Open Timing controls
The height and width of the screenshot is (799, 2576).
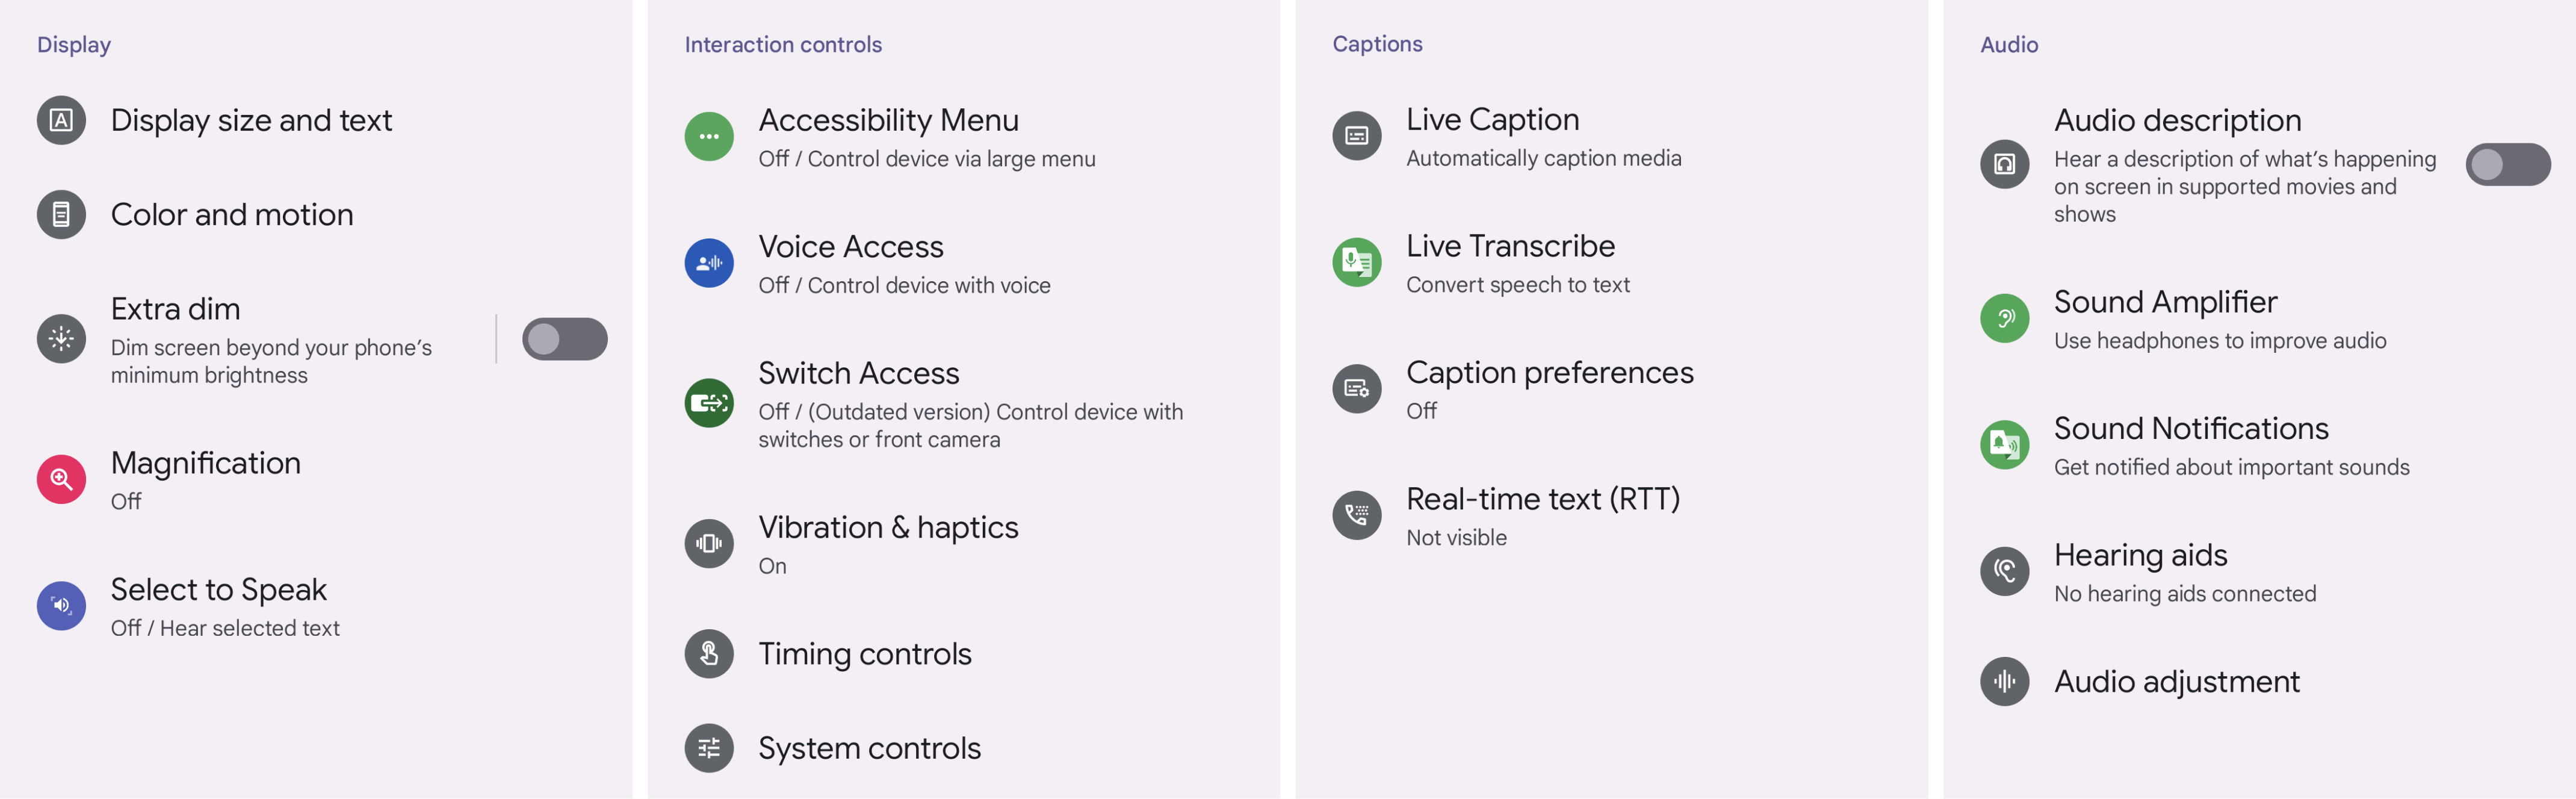click(964, 654)
